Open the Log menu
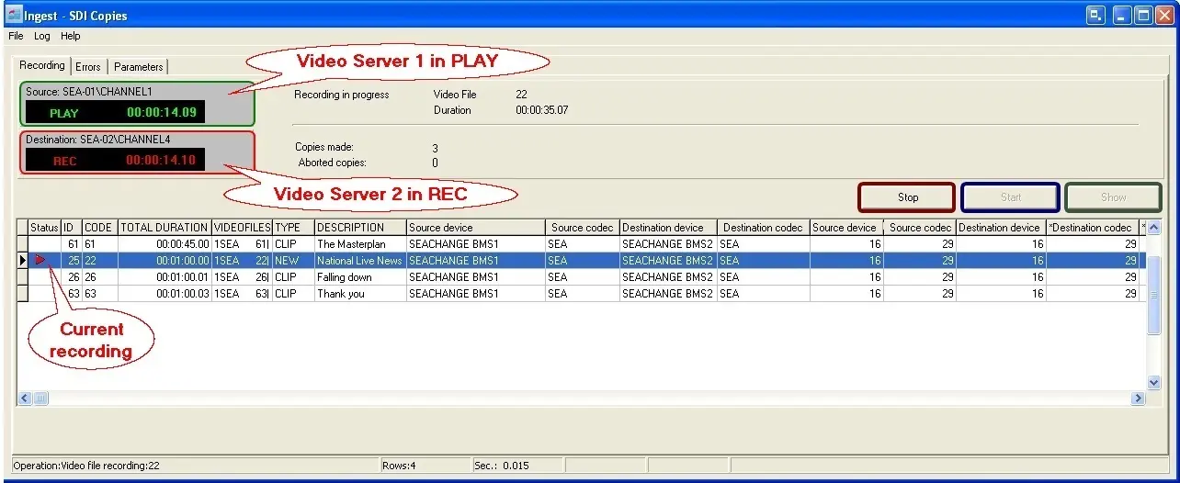Screen dimensions: 1180x483 click(42, 37)
